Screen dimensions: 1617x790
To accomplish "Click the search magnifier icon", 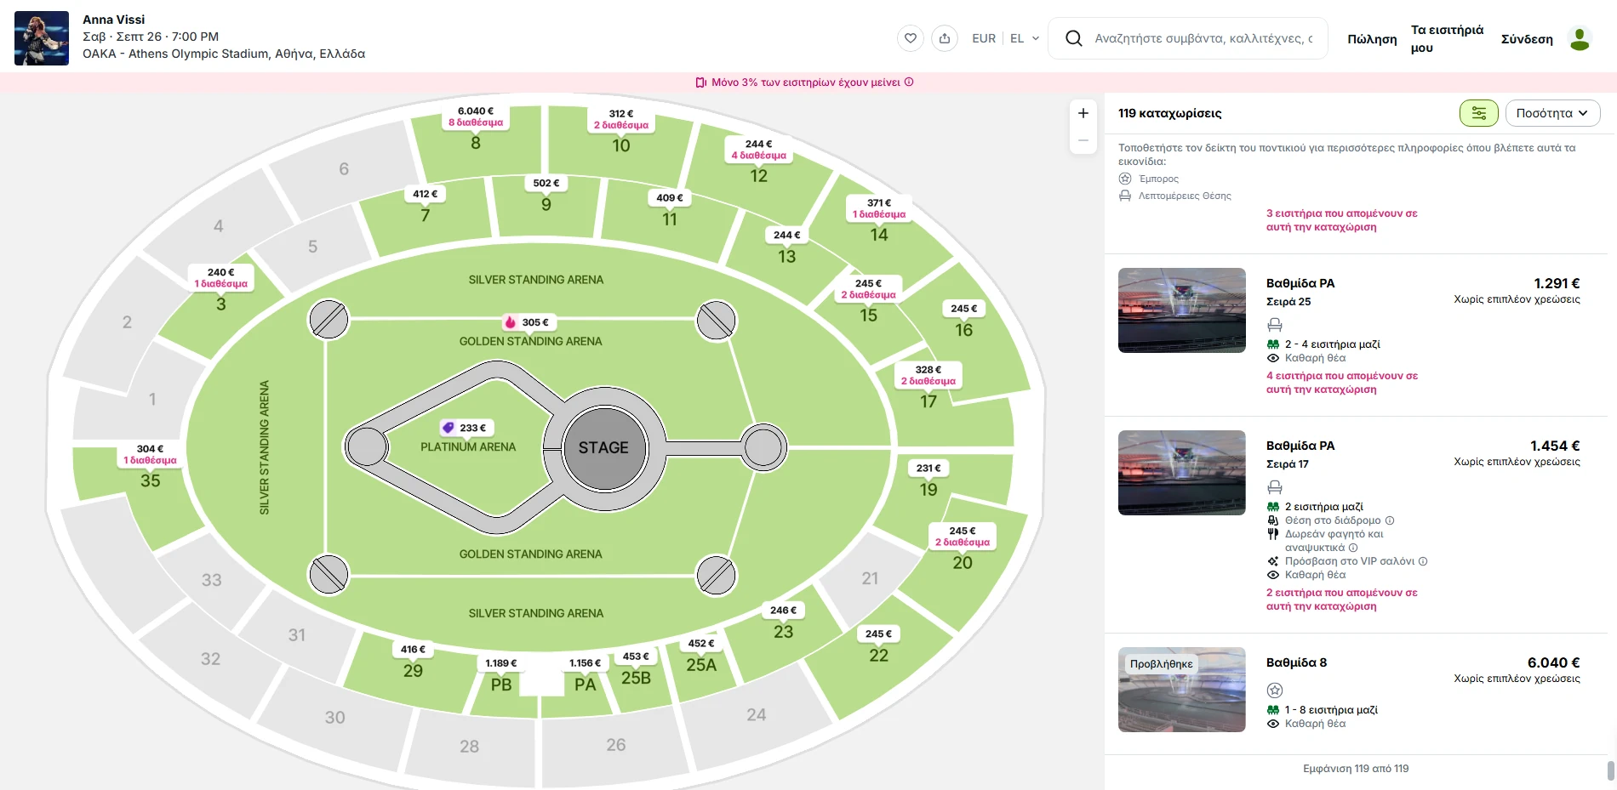I will 1073,38.
